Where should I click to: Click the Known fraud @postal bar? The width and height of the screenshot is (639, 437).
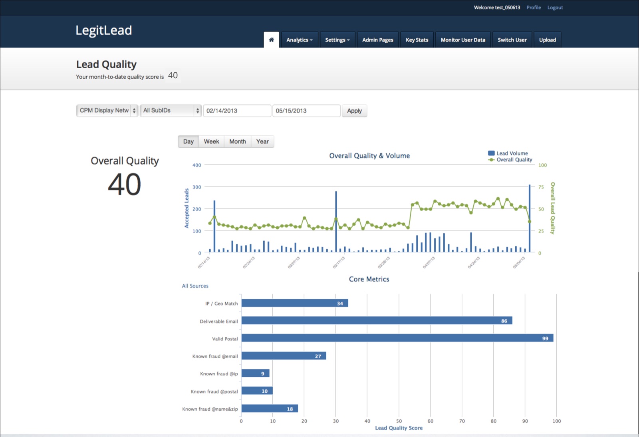click(x=257, y=391)
